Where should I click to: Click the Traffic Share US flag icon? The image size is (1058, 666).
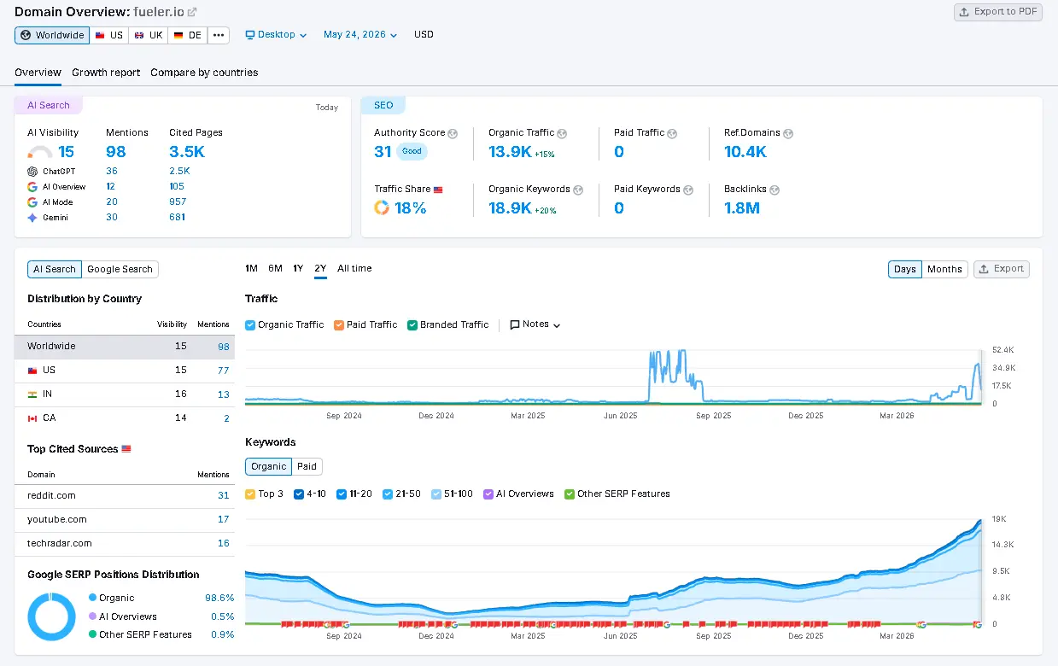438,190
